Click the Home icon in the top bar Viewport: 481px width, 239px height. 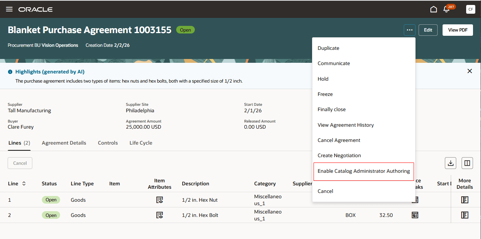pyautogui.click(x=433, y=9)
